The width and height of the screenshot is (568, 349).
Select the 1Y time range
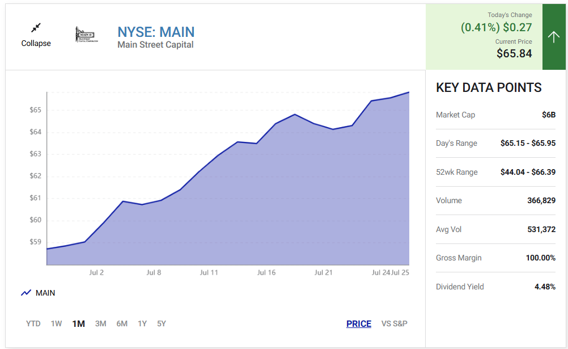142,323
